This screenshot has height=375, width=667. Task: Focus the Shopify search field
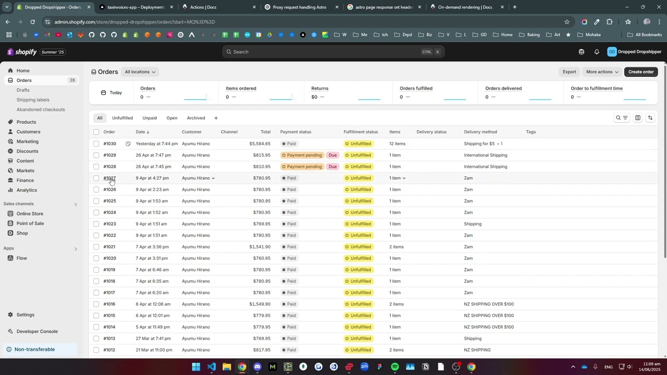pos(333,52)
